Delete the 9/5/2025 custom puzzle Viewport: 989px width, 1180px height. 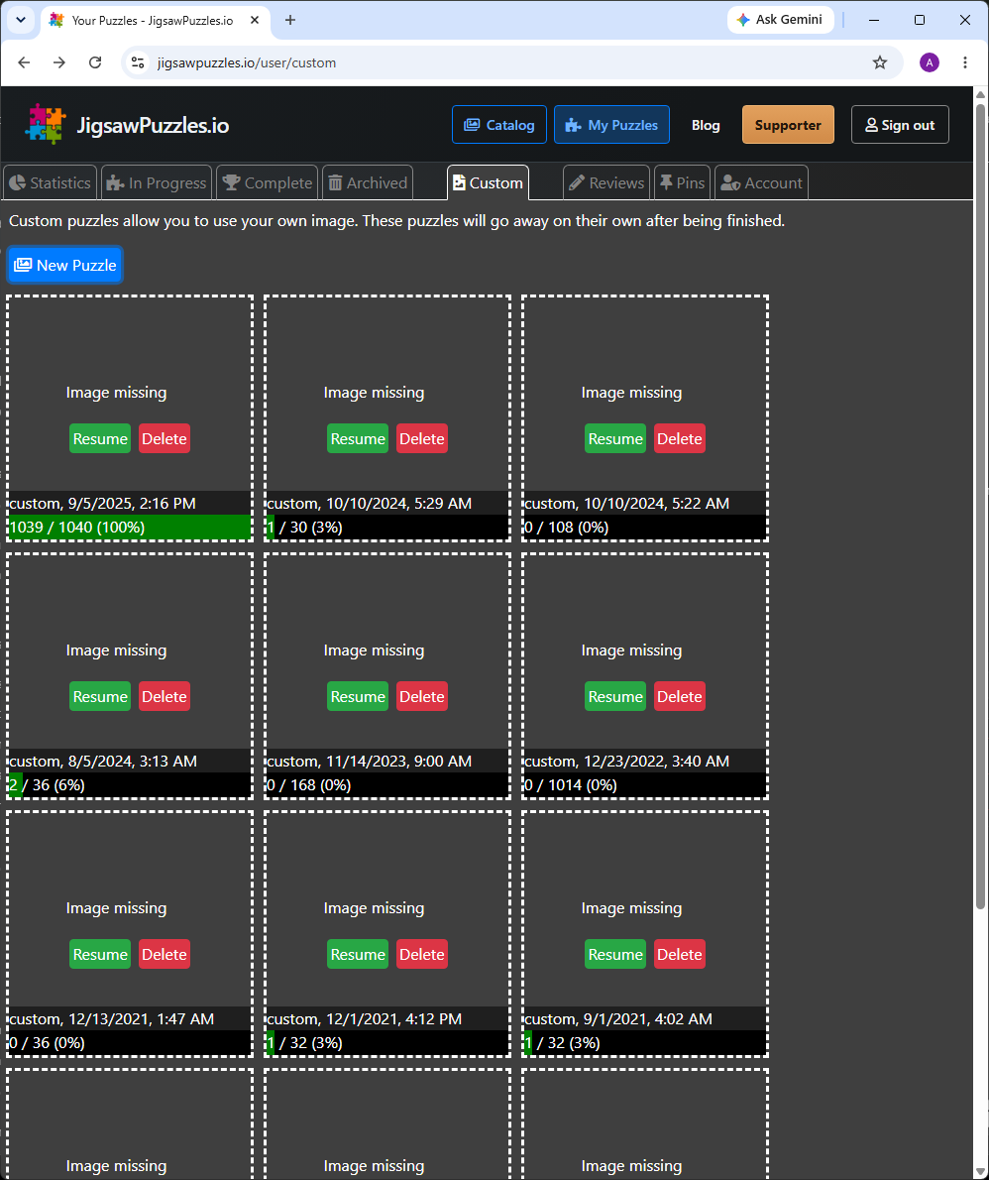tap(165, 438)
